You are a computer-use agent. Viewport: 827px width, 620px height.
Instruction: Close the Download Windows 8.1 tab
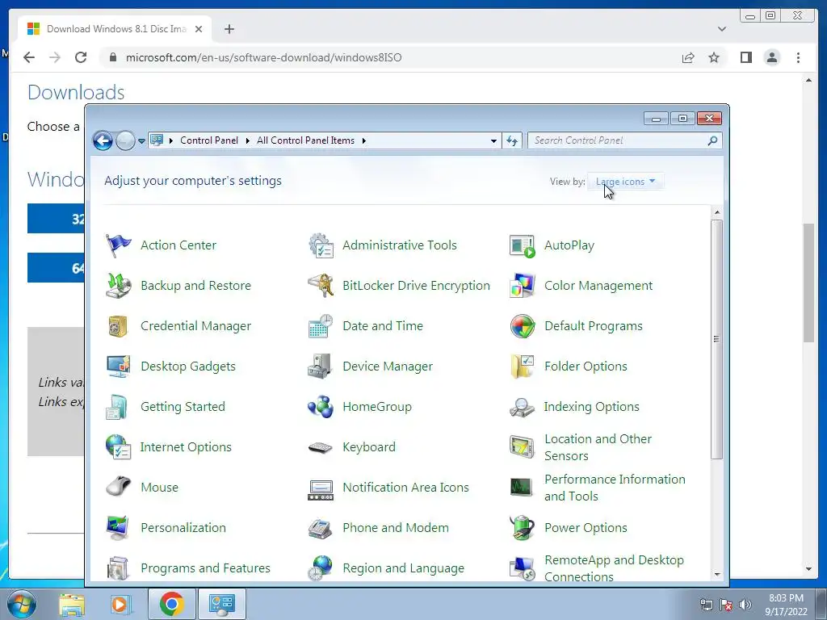[199, 29]
